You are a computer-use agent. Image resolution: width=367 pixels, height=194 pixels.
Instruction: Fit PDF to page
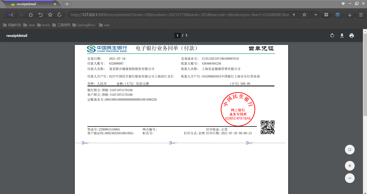pyautogui.click(x=350, y=150)
